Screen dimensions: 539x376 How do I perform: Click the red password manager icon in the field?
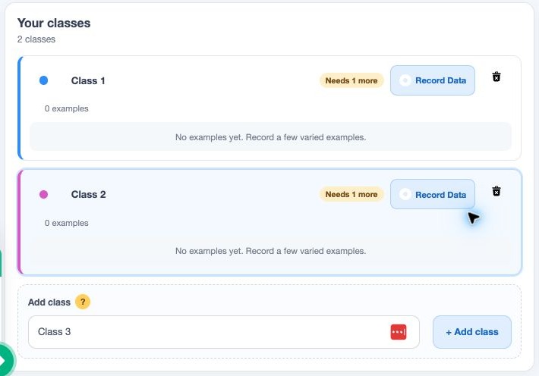(x=399, y=332)
